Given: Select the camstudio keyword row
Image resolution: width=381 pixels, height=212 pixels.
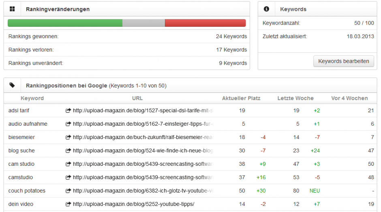Looking at the screenshot, I should pyautogui.click(x=21, y=178).
